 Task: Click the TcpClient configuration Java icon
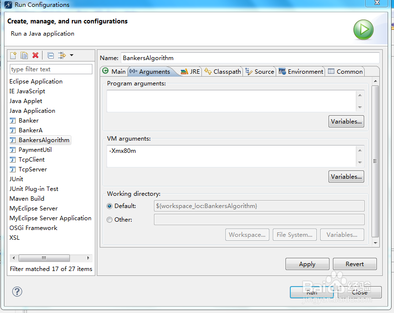point(13,160)
